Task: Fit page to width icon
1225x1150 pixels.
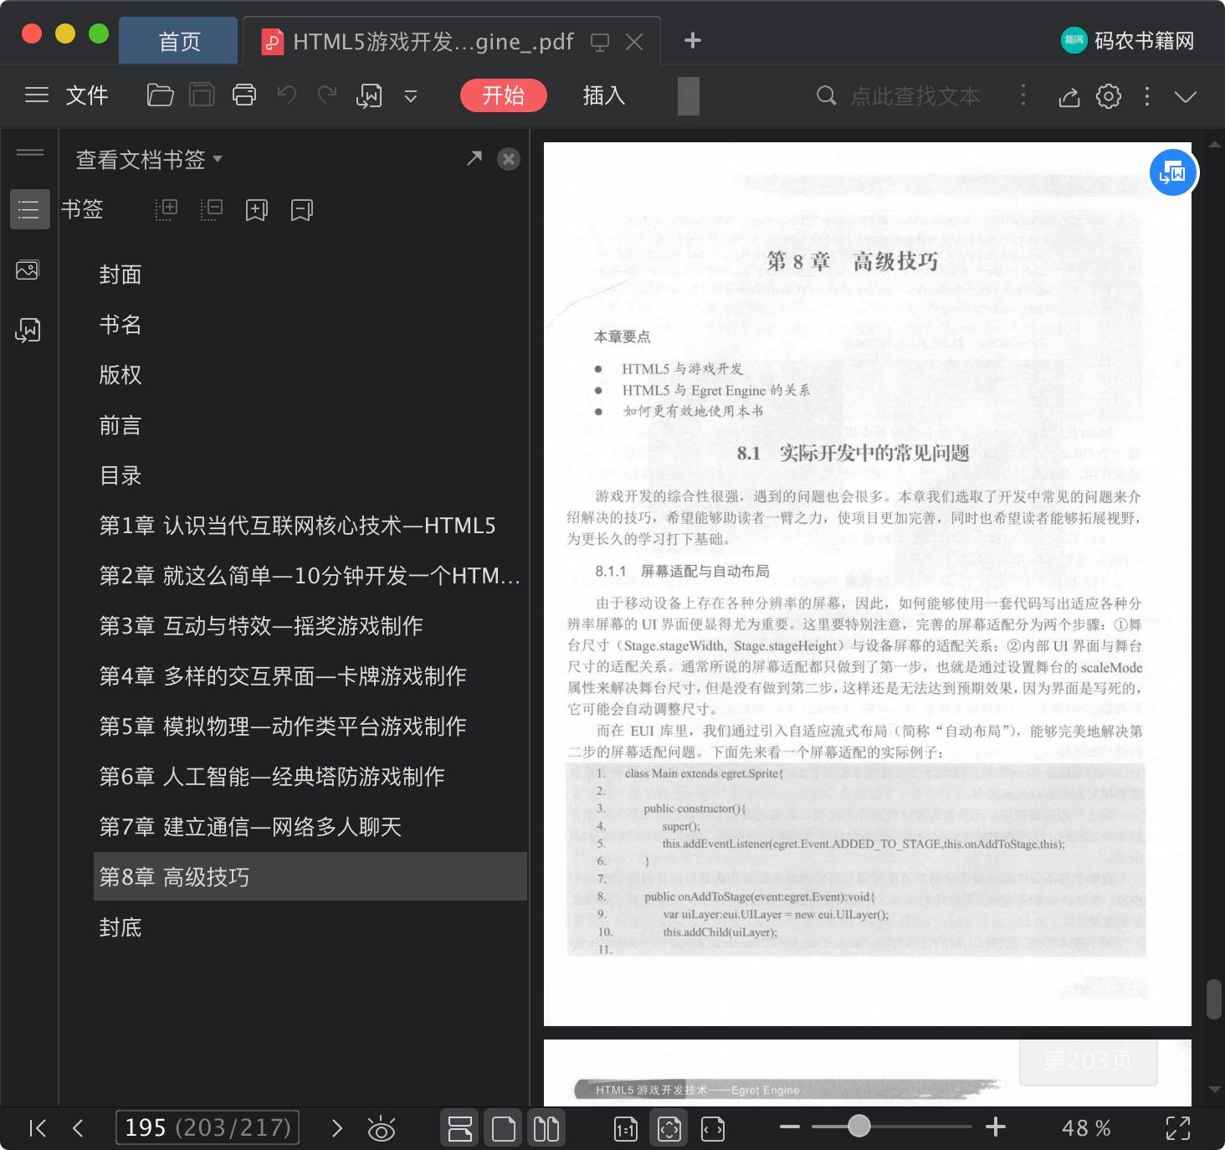Action: pyautogui.click(x=713, y=1129)
